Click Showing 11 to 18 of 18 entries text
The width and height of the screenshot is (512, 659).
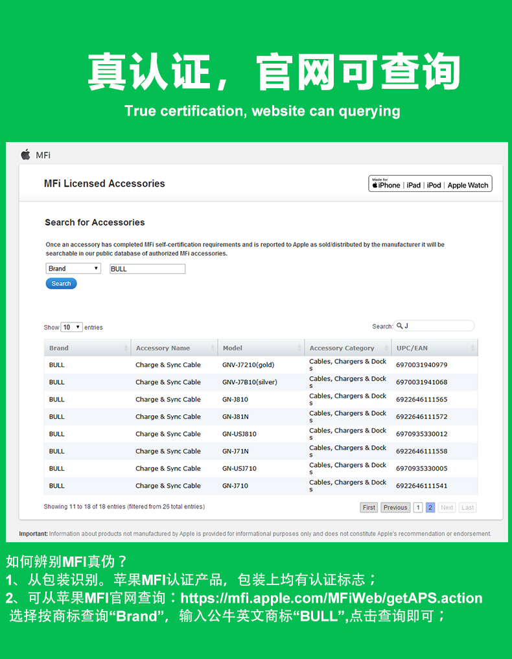(124, 507)
